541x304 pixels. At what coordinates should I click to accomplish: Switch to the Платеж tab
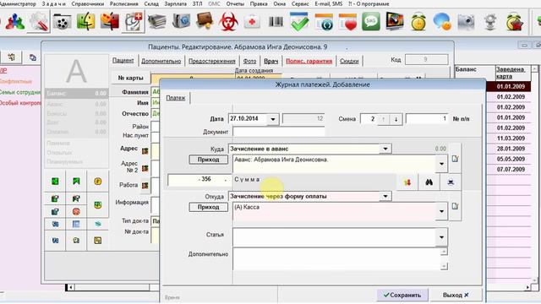click(176, 98)
